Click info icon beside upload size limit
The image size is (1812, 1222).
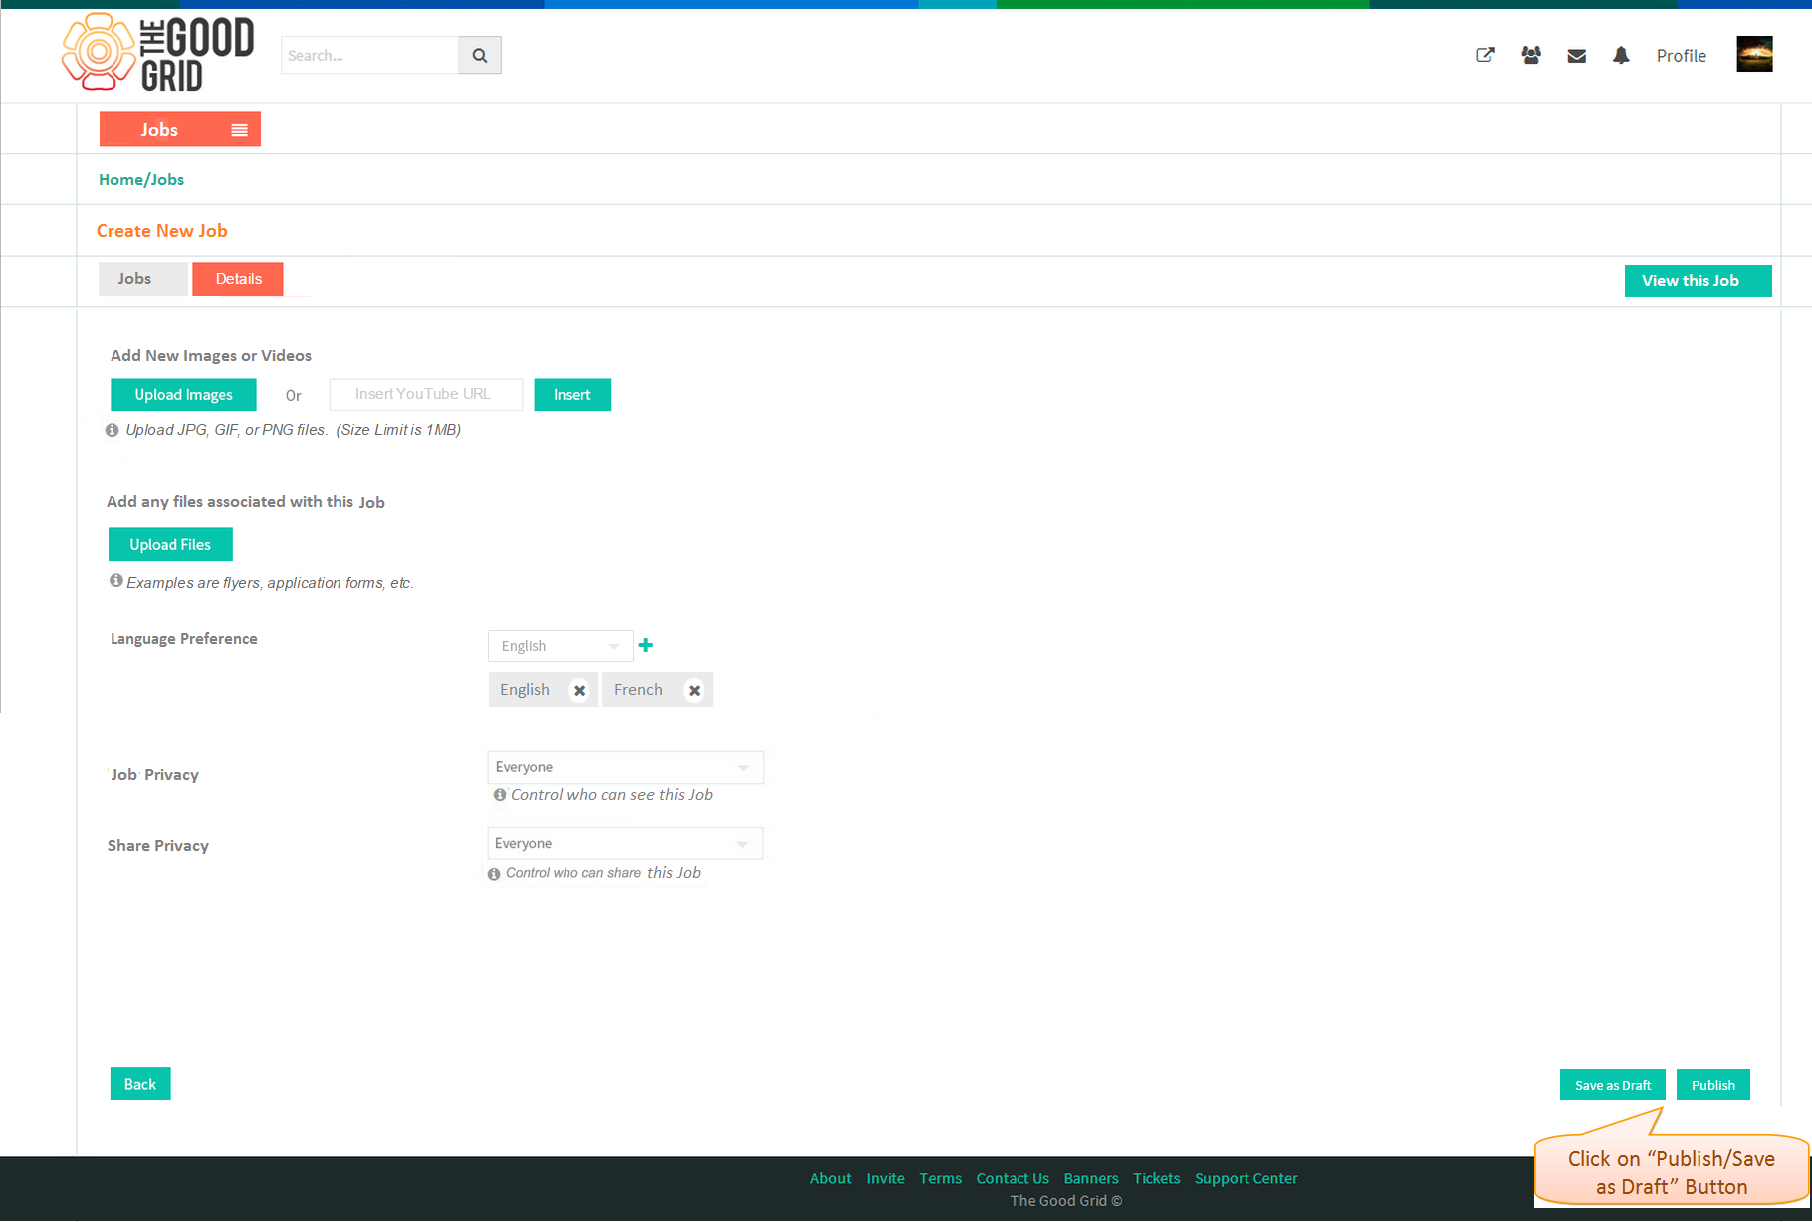pyautogui.click(x=113, y=430)
